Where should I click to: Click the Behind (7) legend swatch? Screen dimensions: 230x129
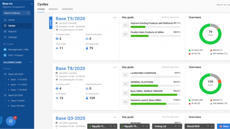tap(211, 100)
